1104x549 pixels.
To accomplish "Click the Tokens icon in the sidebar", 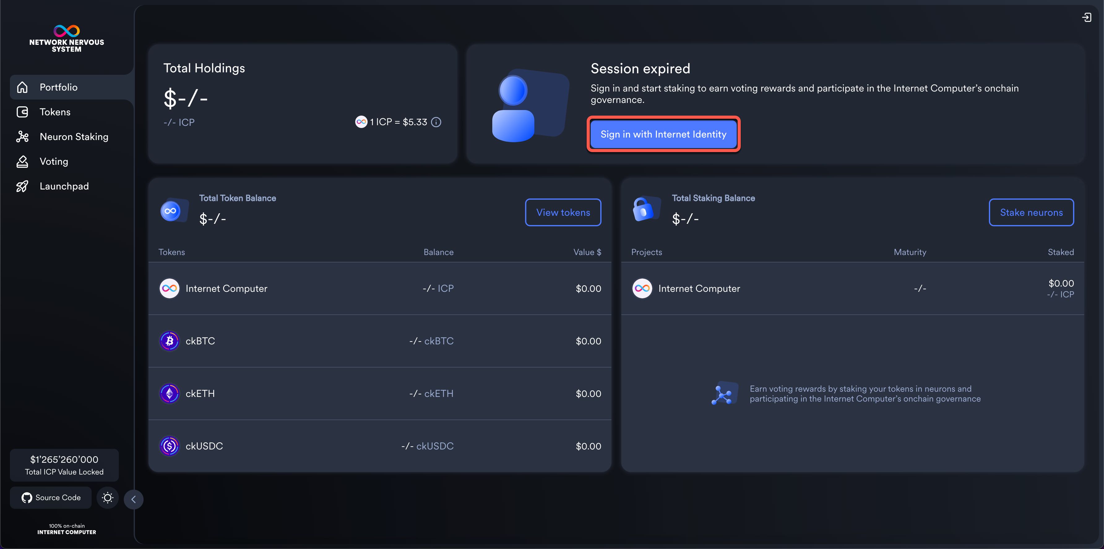I will point(23,112).
